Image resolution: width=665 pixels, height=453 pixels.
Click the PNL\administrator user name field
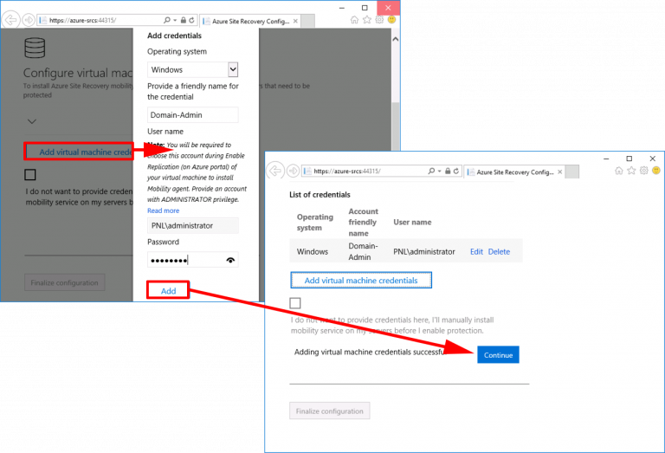tap(193, 226)
